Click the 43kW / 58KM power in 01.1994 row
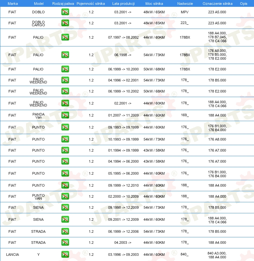This screenshot has height=261, width=254. 154,150
